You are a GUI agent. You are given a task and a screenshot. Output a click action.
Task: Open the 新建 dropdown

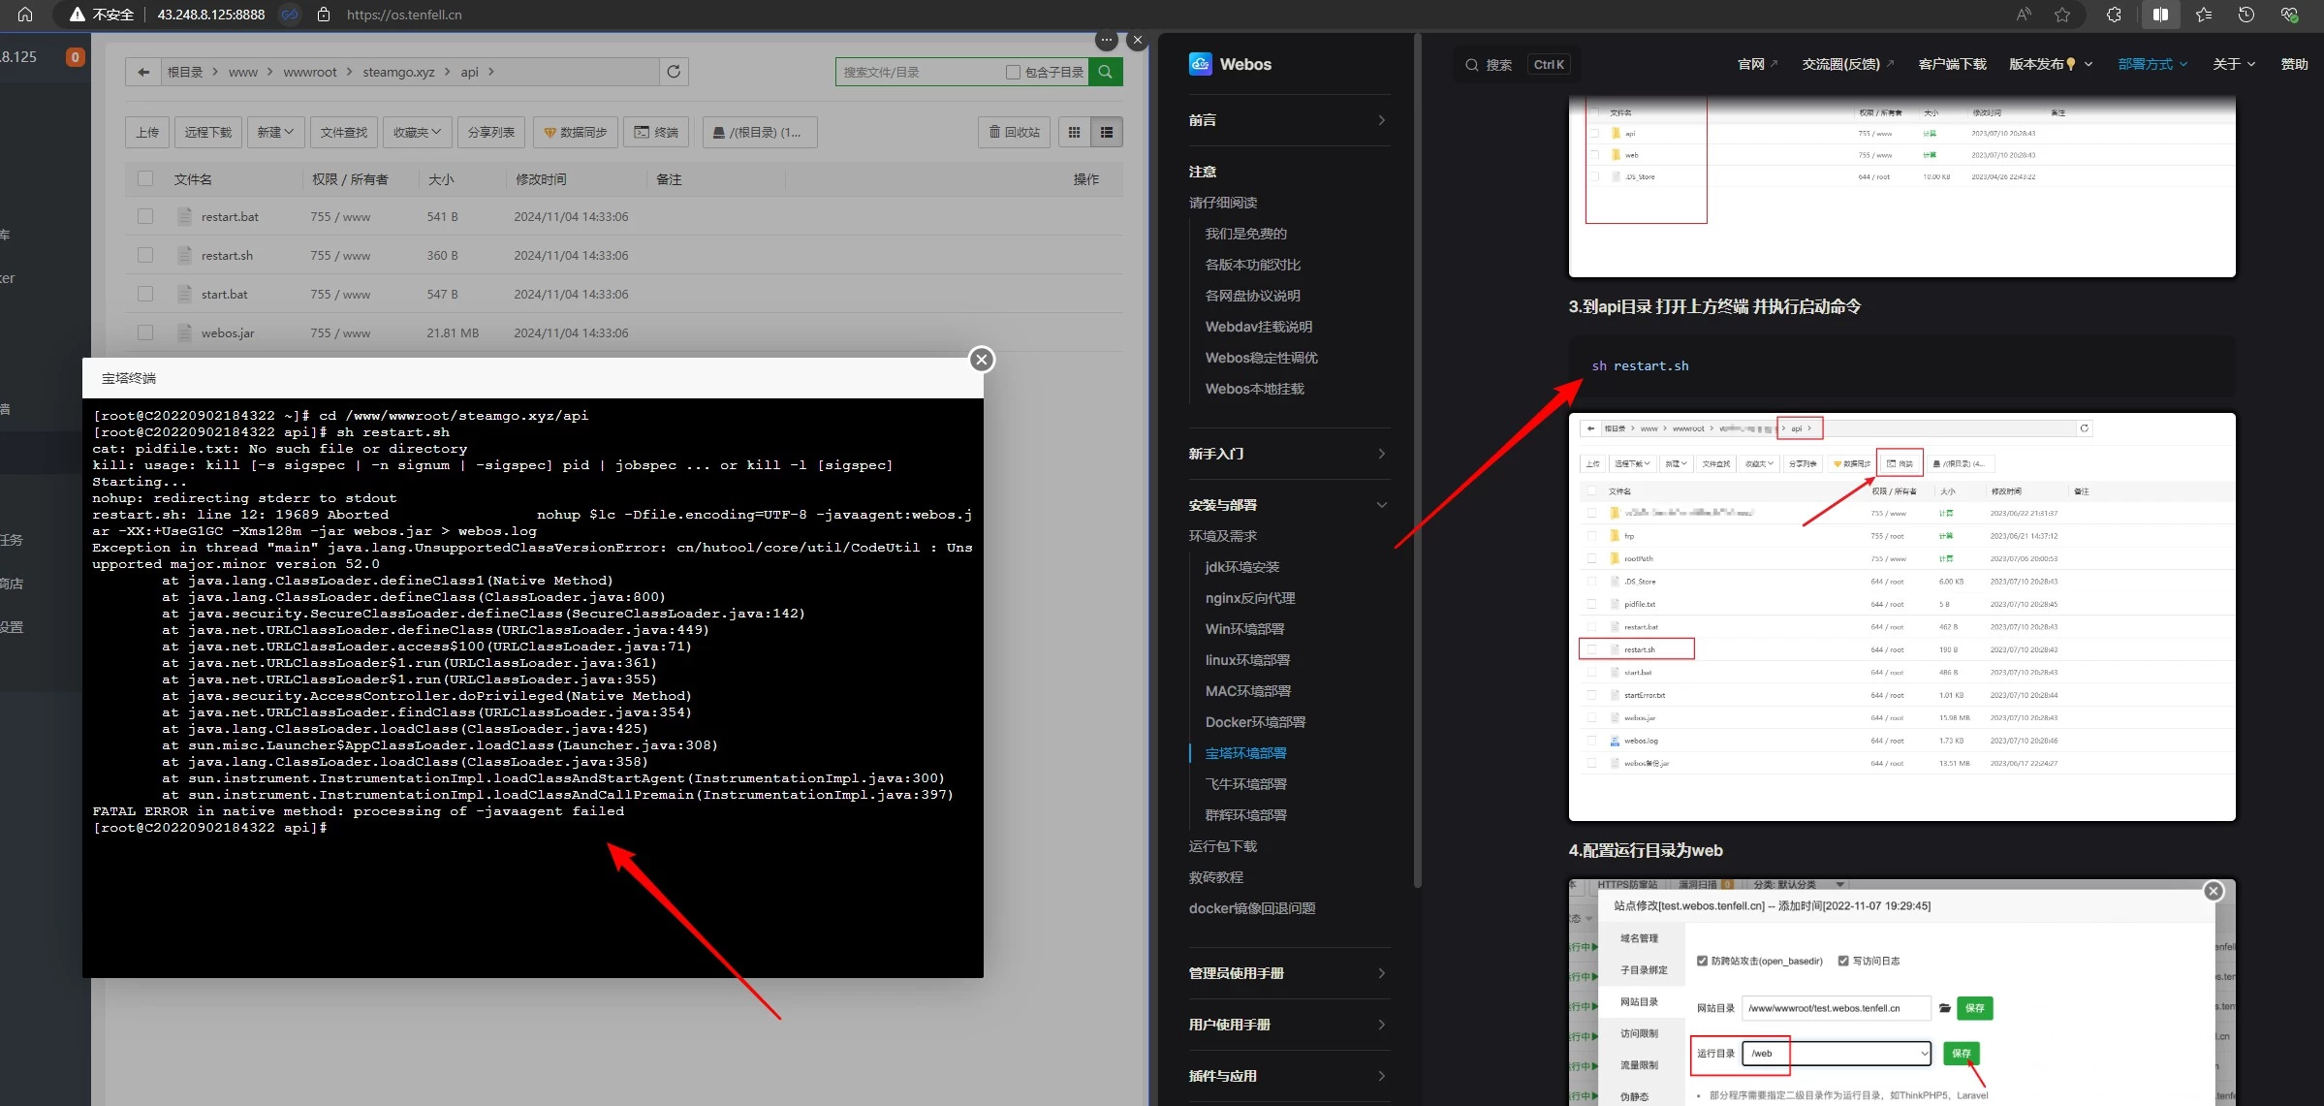tap(275, 132)
